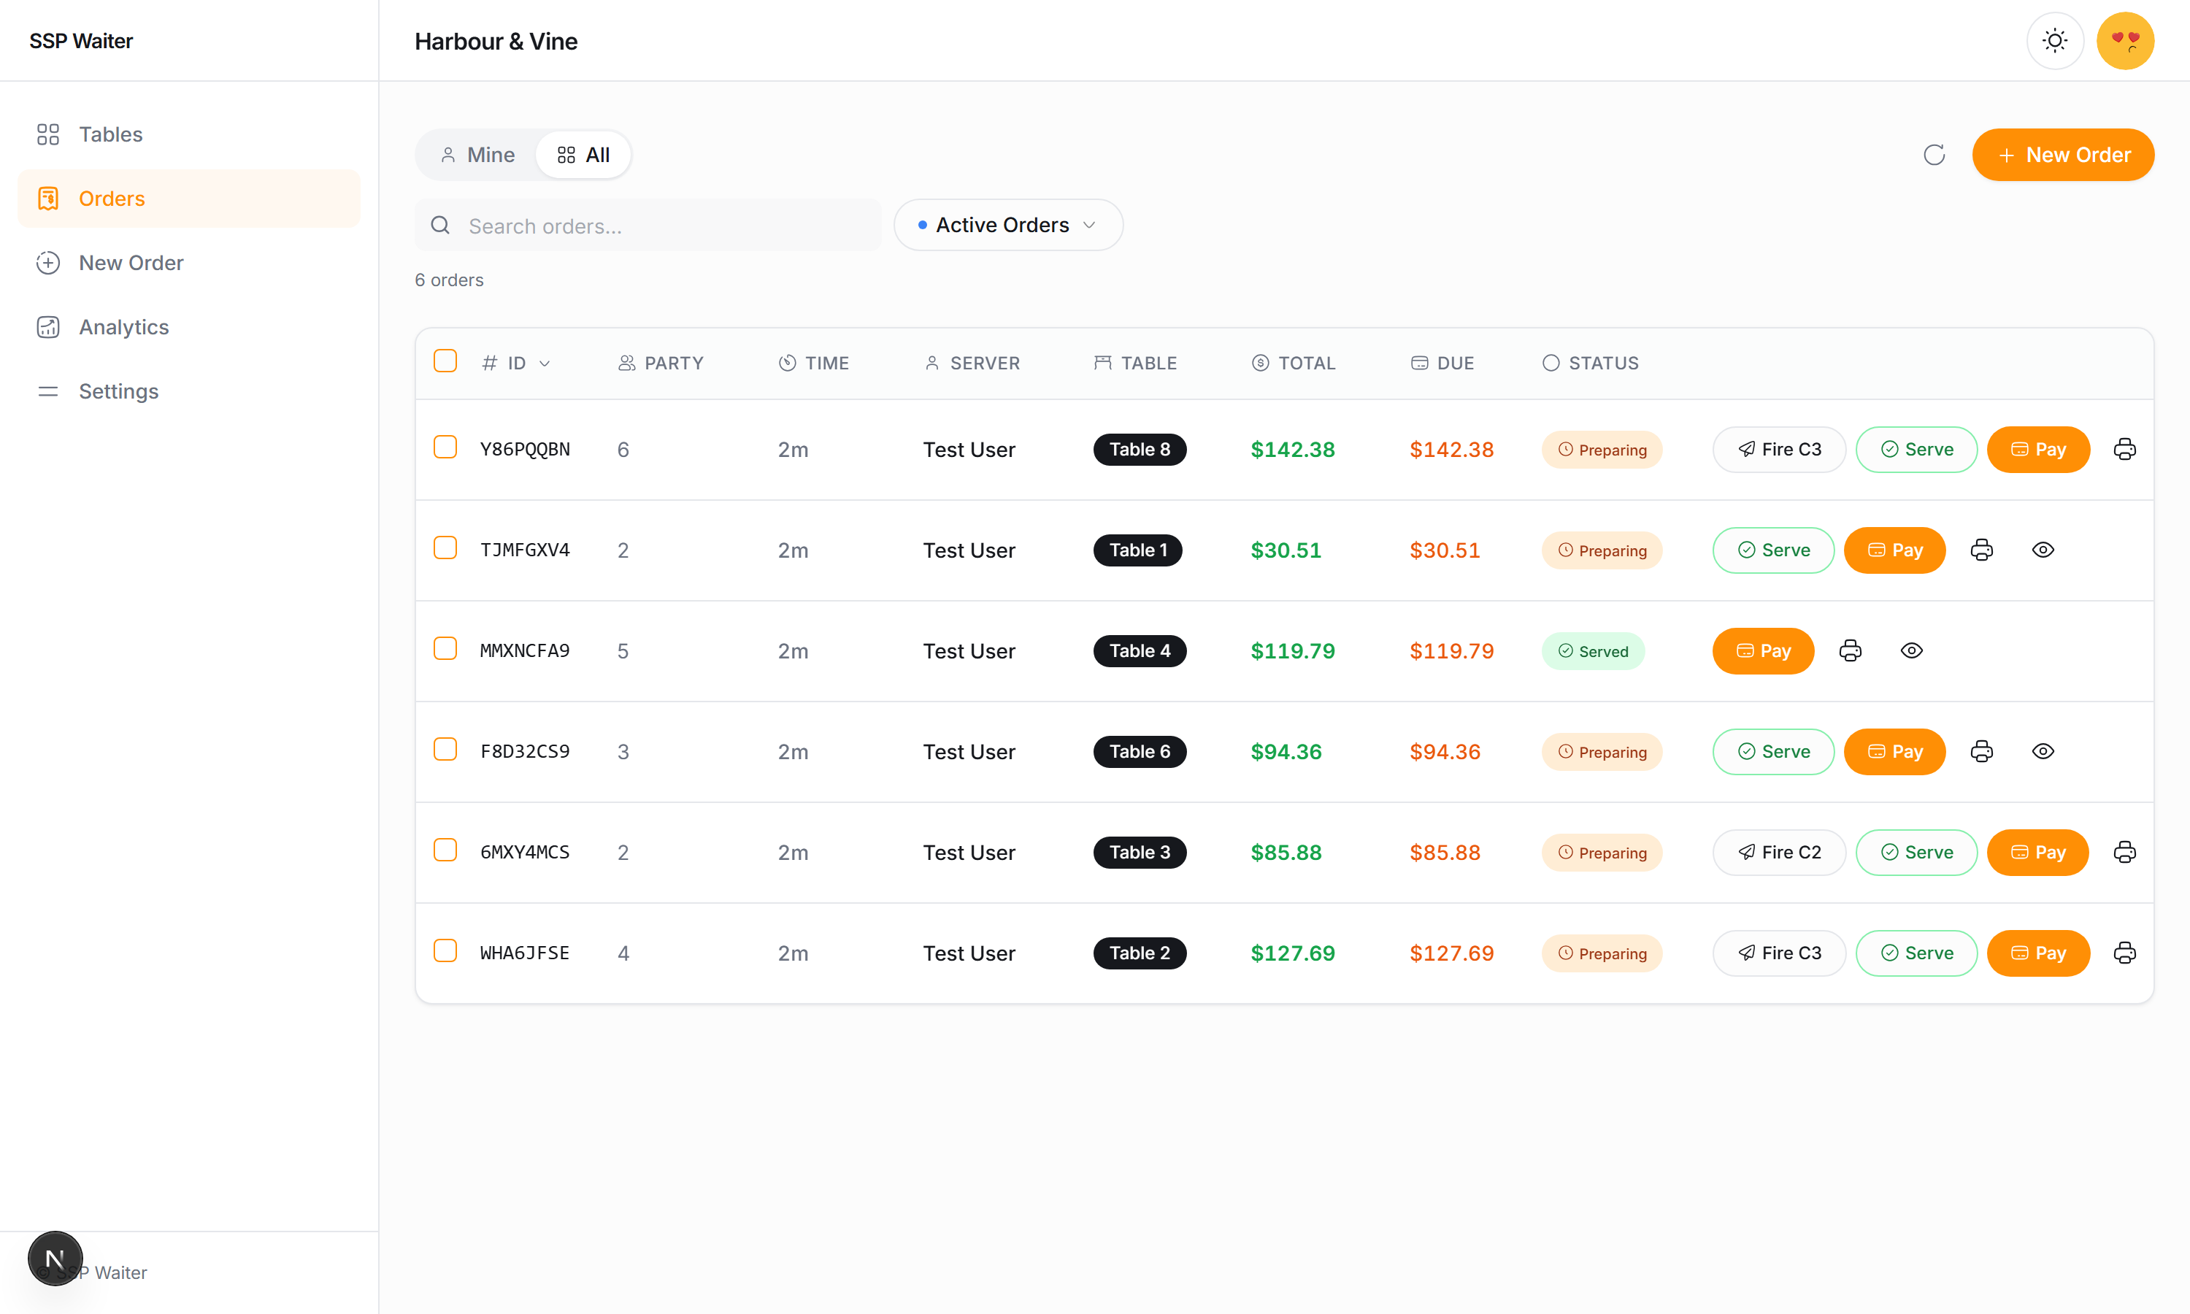Toggle ID column sort chevron
The height and width of the screenshot is (1314, 2190).
[x=545, y=363]
